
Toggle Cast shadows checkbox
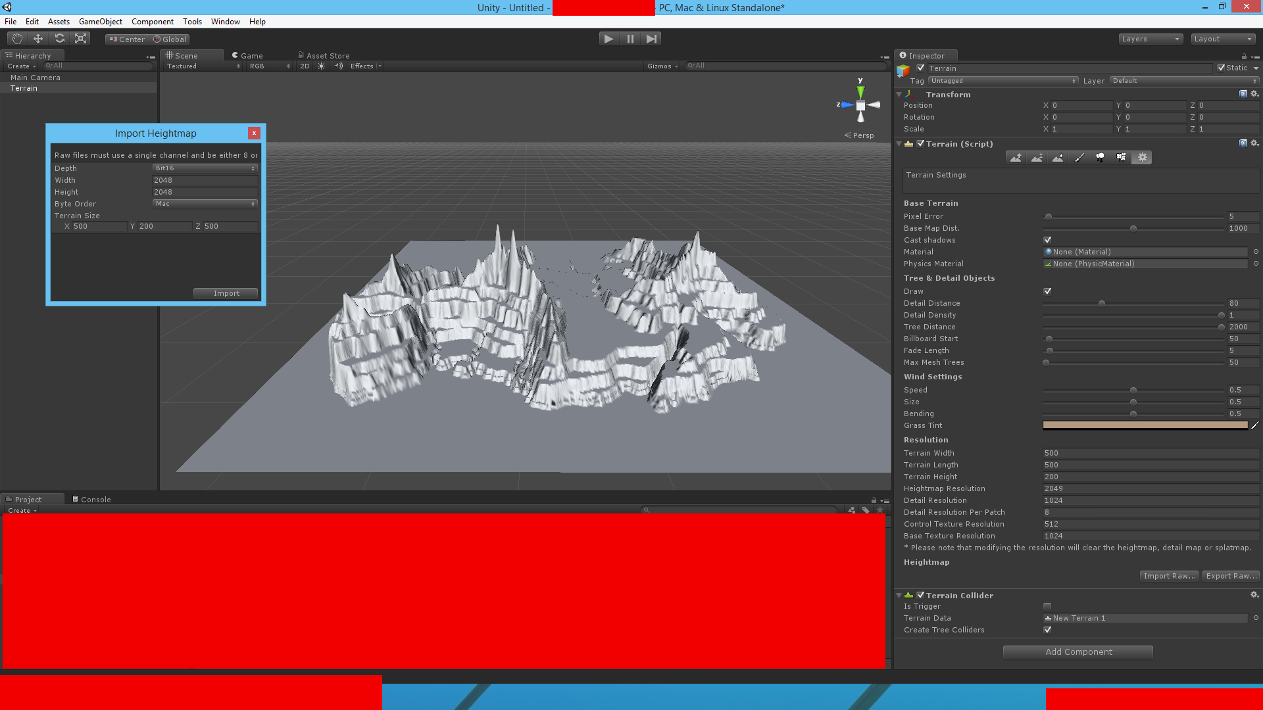(1047, 240)
